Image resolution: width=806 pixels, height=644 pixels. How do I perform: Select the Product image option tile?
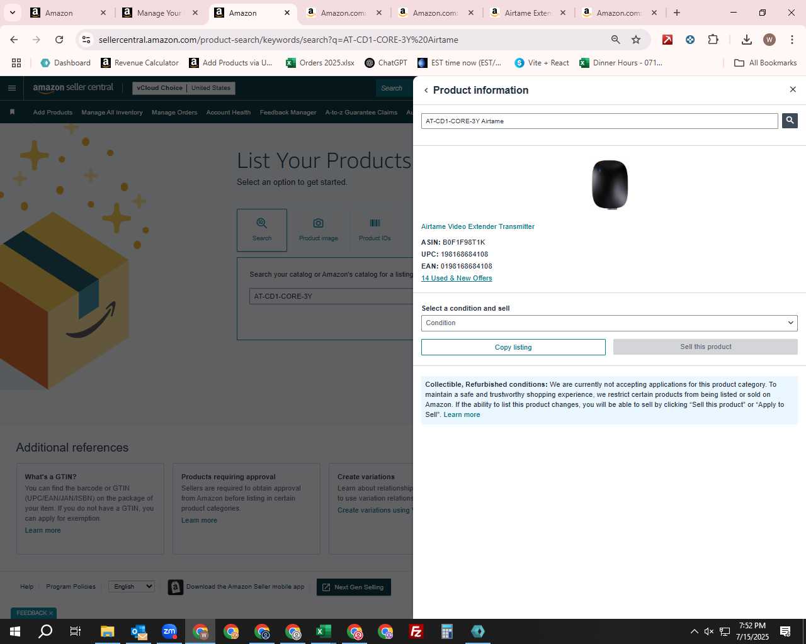pos(319,230)
